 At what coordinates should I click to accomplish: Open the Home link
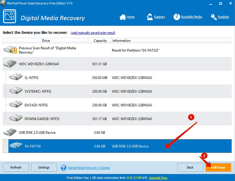pyautogui.click(x=131, y=17)
